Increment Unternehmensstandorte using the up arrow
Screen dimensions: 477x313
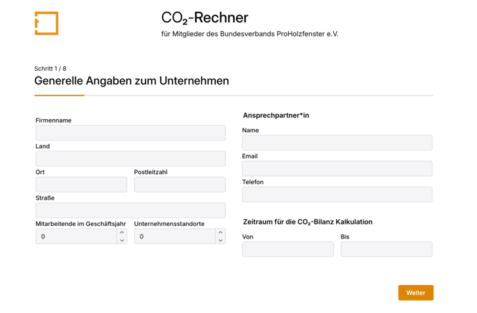pos(220,232)
